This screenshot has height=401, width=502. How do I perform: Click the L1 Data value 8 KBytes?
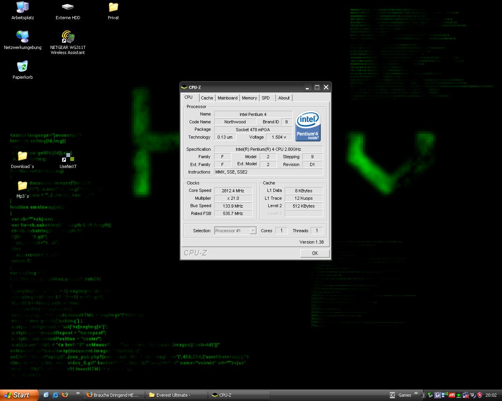[304, 191]
